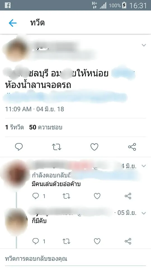
Task: Open main tweet options chevron
Action: point(144,45)
